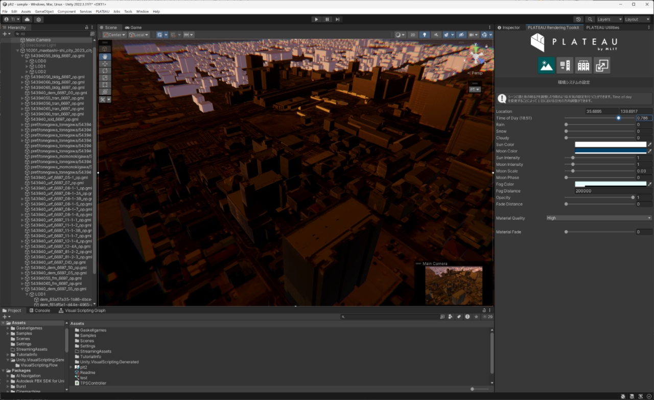Expand the LOD0 node in Hierarchy
This screenshot has height=400, width=654.
[x=27, y=61]
